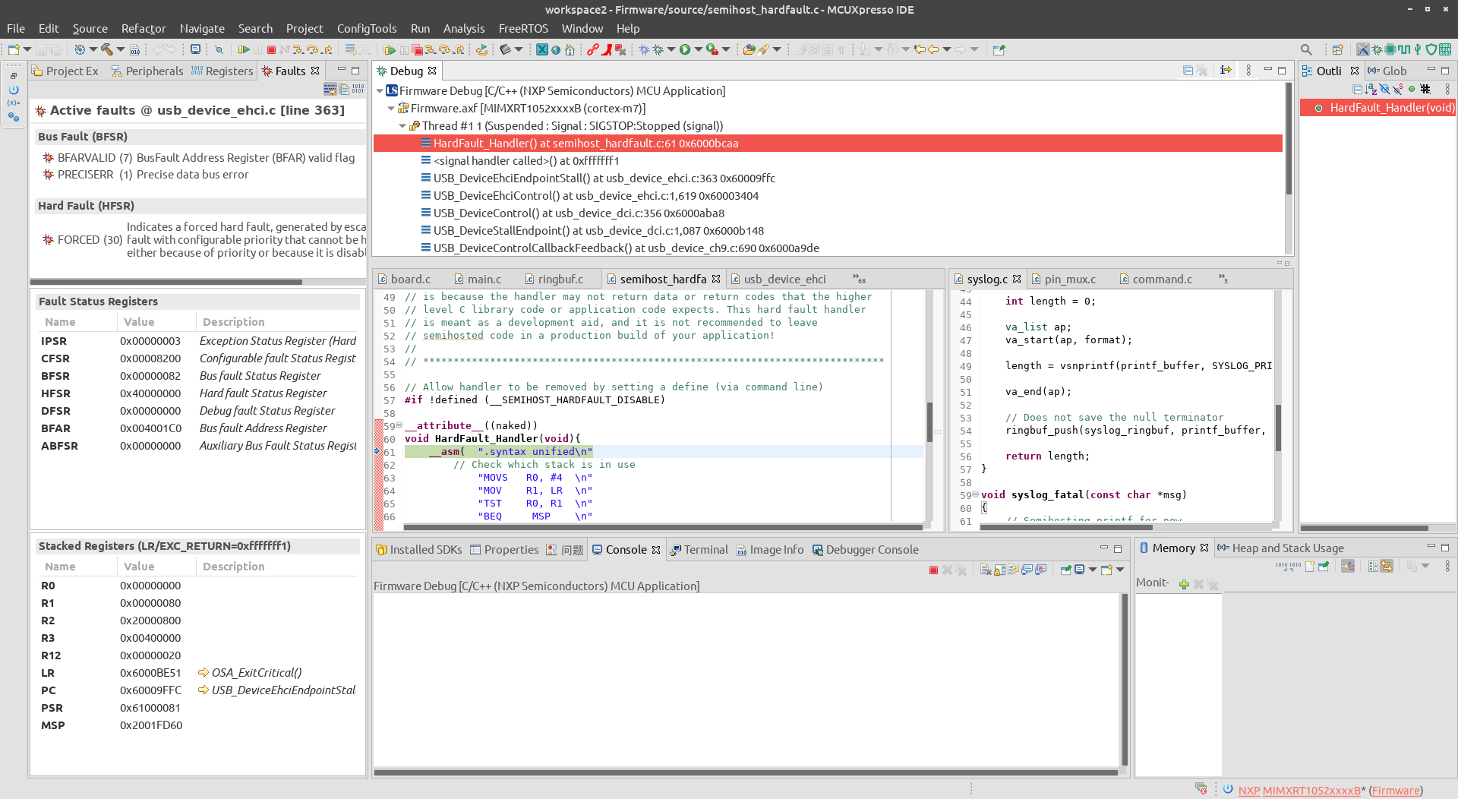The width and height of the screenshot is (1458, 799).
Task: Switch to the Debug perspective bug icon
Action: tap(1377, 49)
